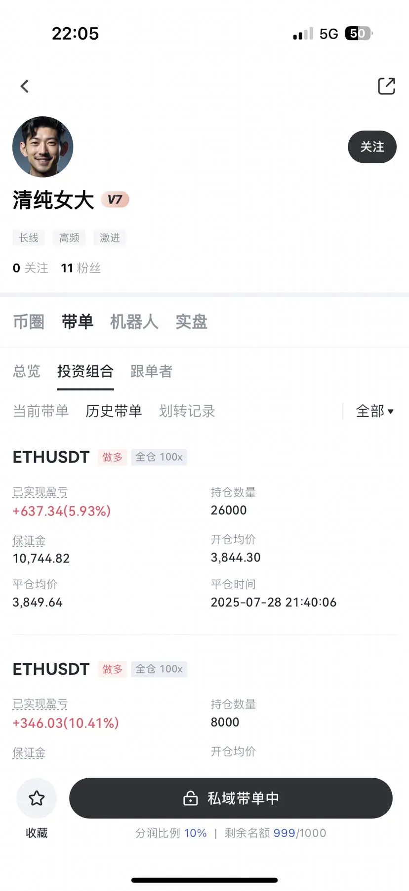Select 当前带单 section

pos(41,411)
